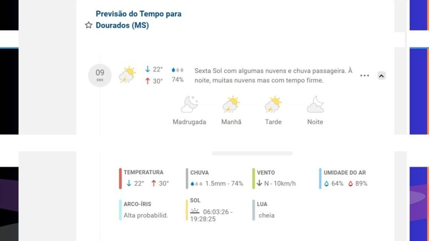429x241 pixels.
Task: Select the 09 sex date circle
Action: coord(100,75)
